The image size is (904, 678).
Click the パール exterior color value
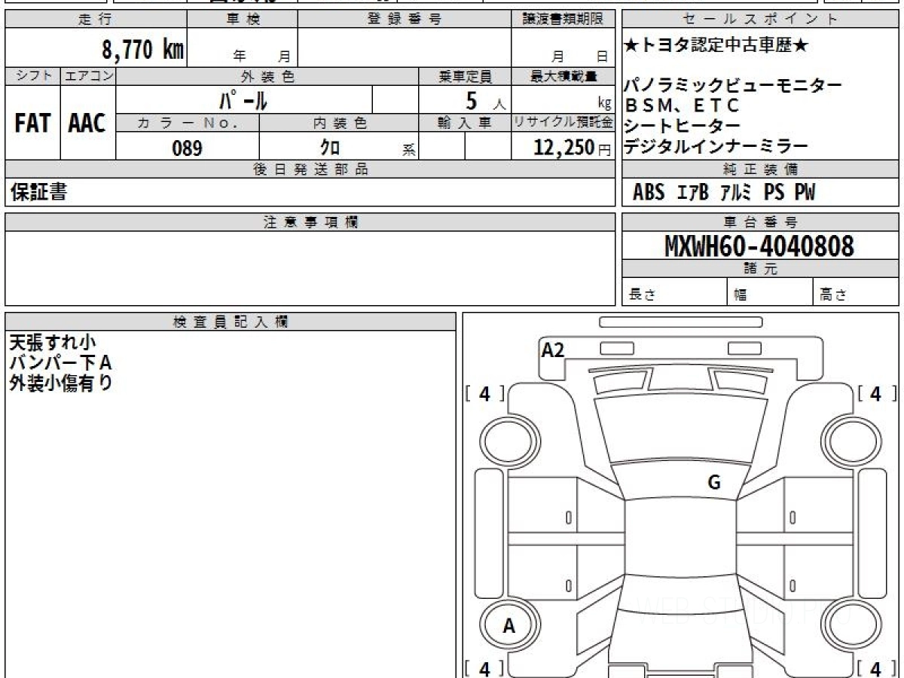click(243, 99)
